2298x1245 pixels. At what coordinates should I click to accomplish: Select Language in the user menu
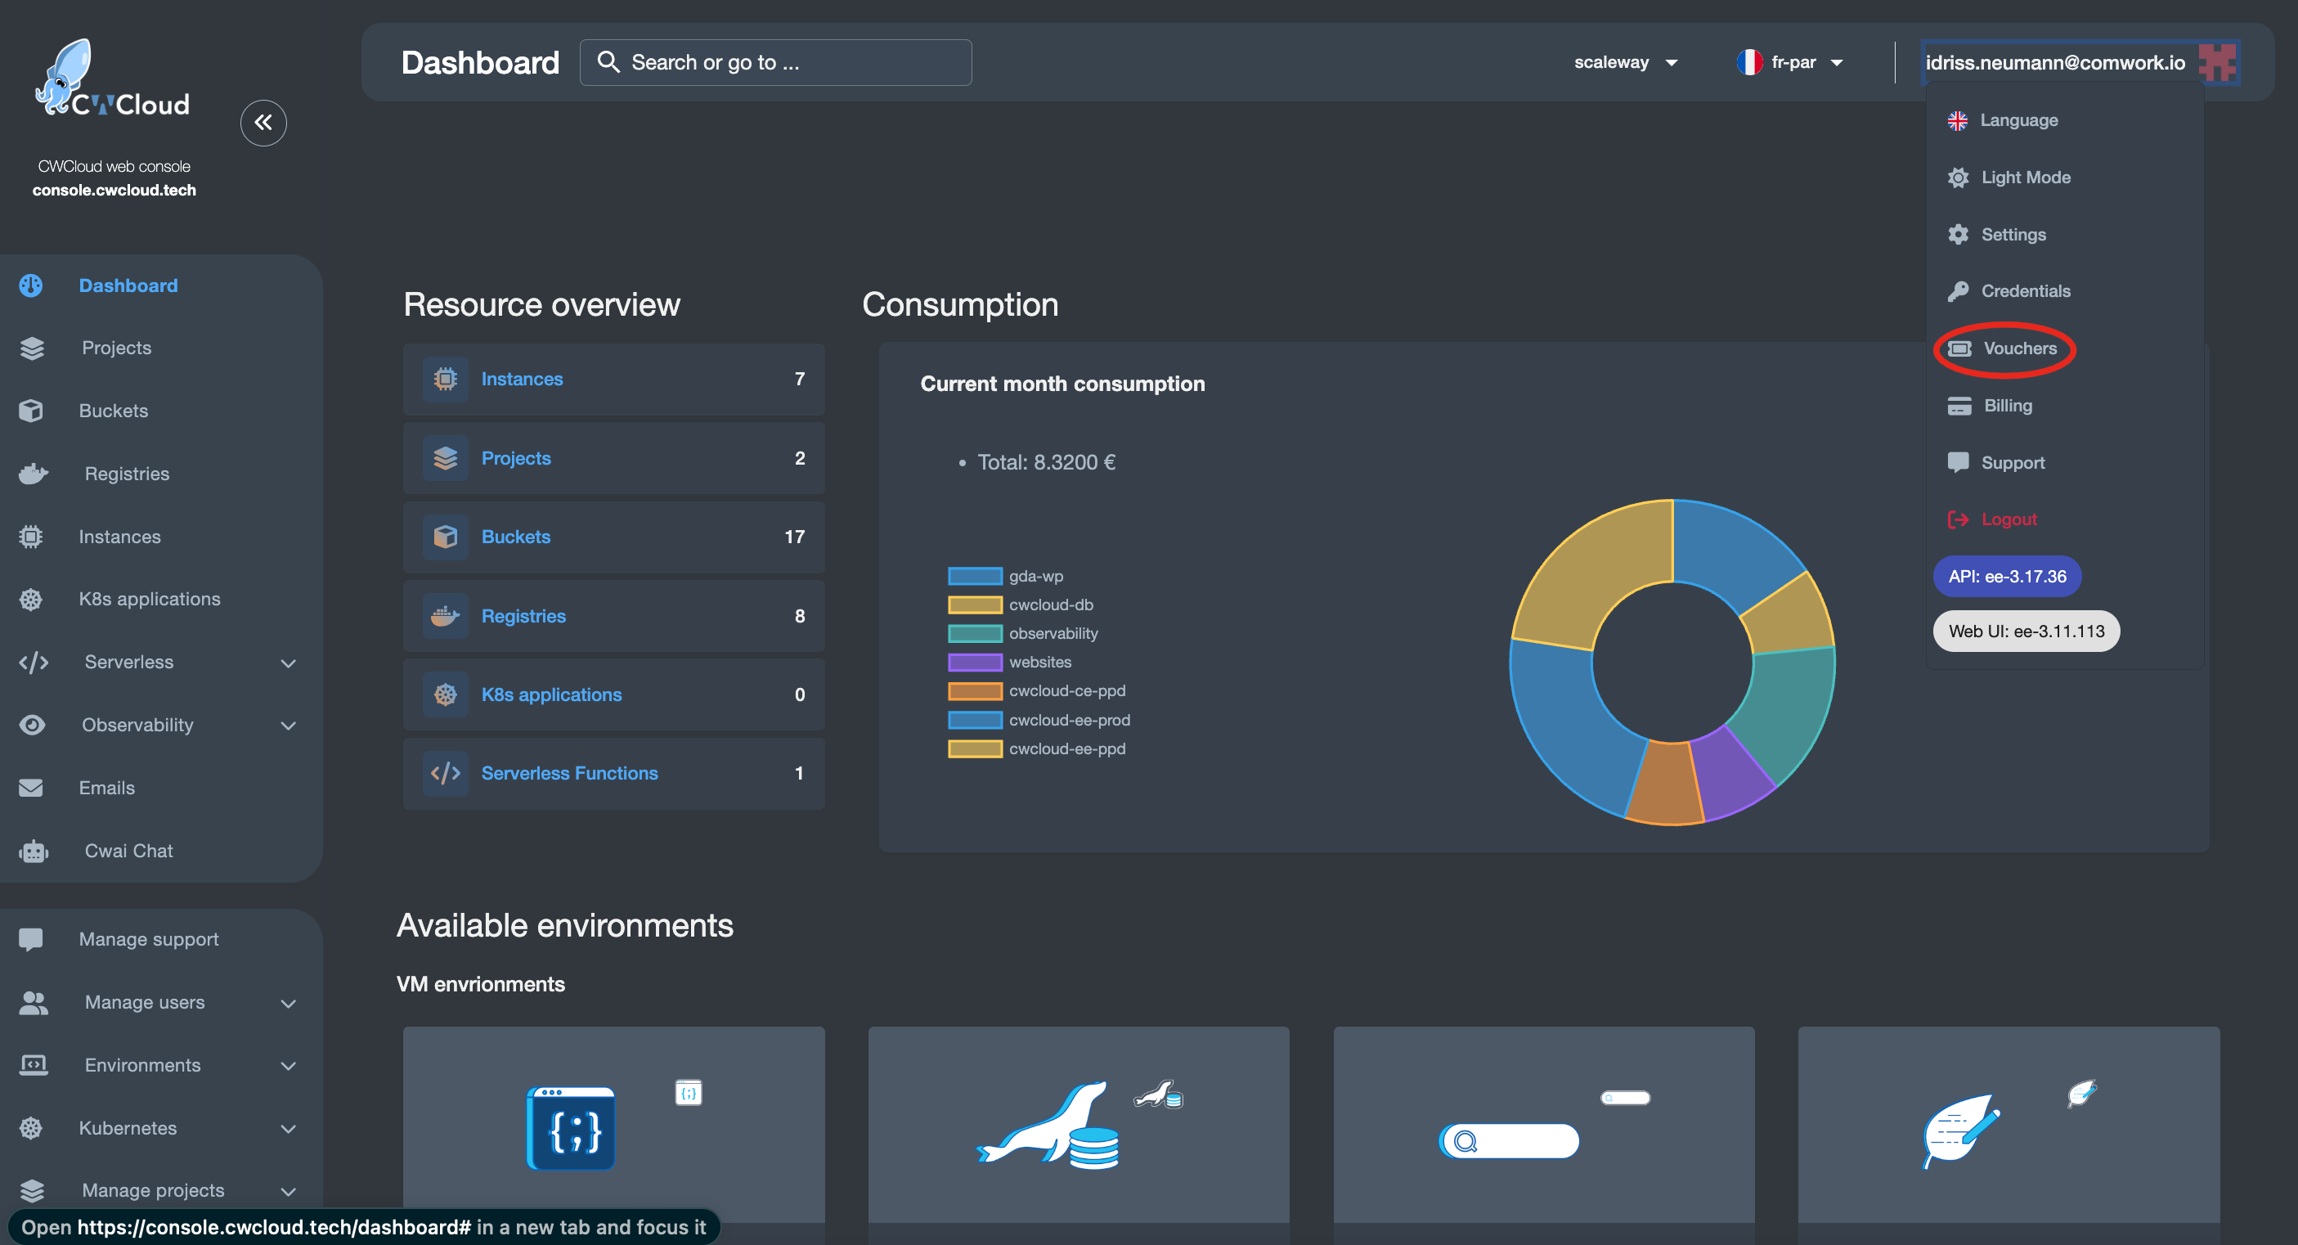coord(2004,120)
